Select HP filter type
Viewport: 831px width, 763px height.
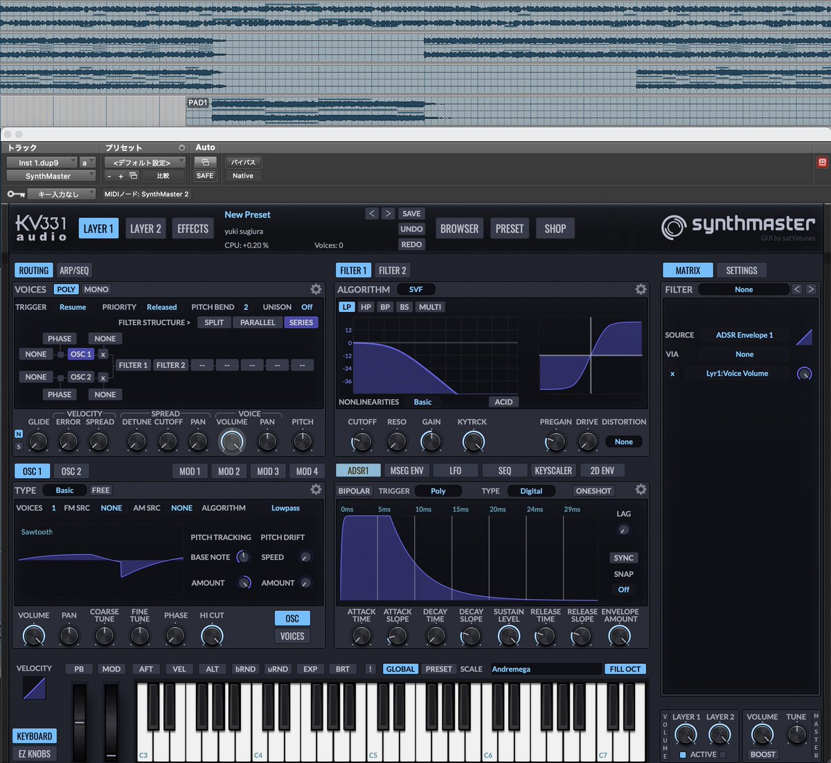366,307
